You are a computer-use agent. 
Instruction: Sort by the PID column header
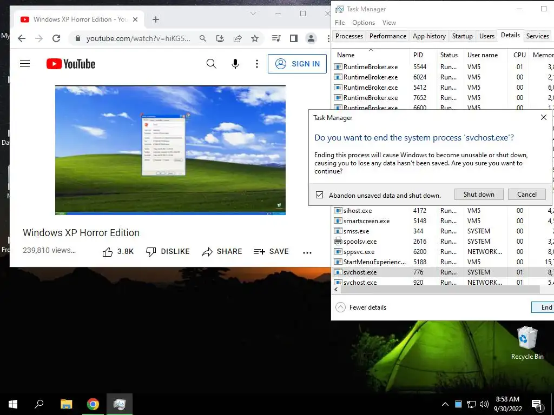[x=423, y=55]
